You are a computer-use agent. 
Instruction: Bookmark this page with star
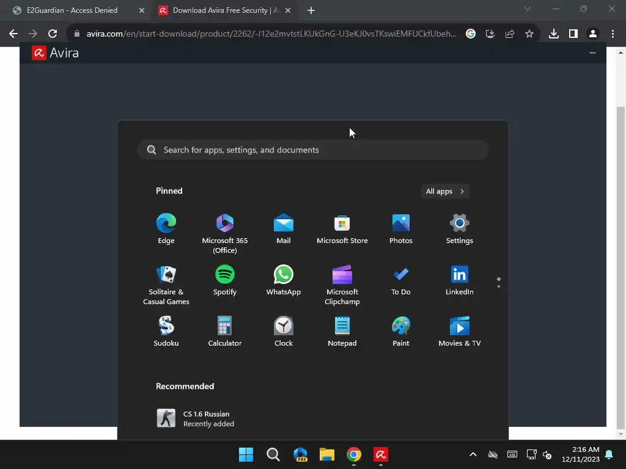pyautogui.click(x=529, y=34)
